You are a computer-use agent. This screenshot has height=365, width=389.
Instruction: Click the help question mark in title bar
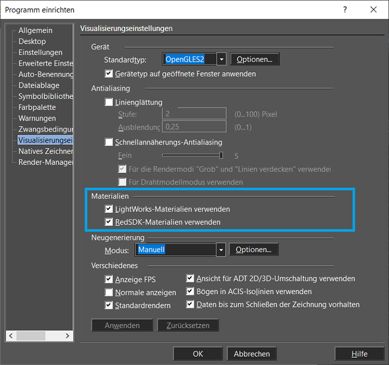click(x=345, y=10)
